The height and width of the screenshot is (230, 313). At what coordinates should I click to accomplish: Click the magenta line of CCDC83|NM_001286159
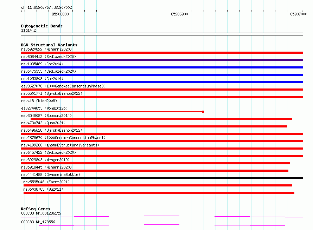(162, 216)
